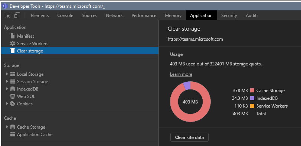Image resolution: width=301 pixels, height=146 pixels.
Task: Click the Service Workers gear icon
Action: click(x=13, y=43)
